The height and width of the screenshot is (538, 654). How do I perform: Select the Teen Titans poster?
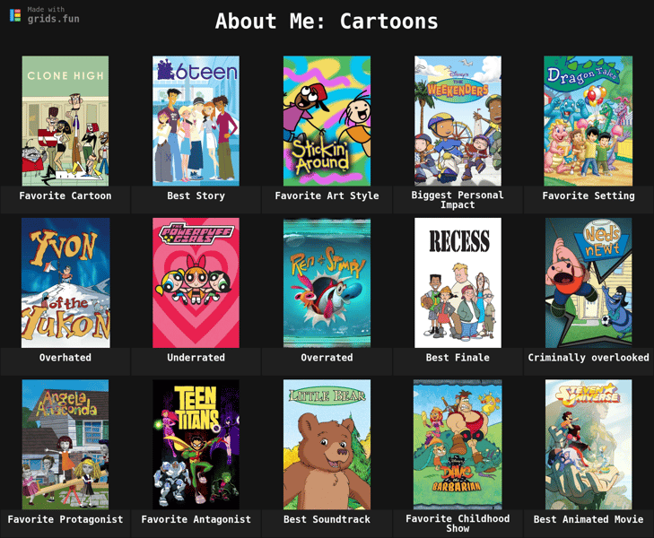tap(196, 444)
